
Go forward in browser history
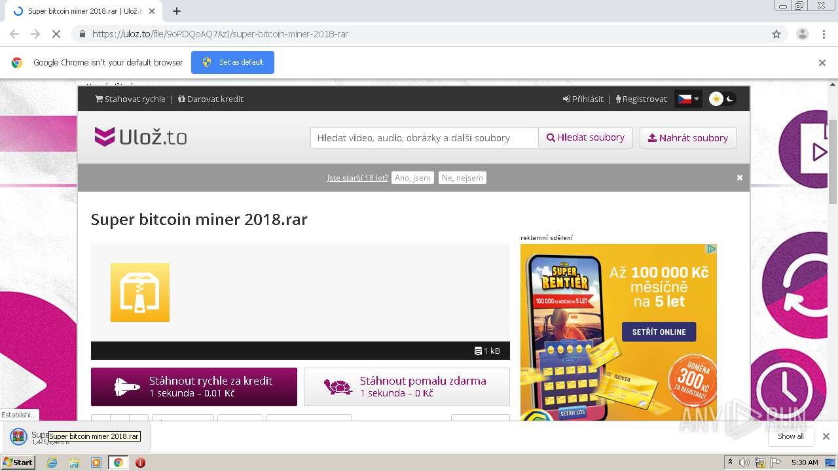pos(35,34)
